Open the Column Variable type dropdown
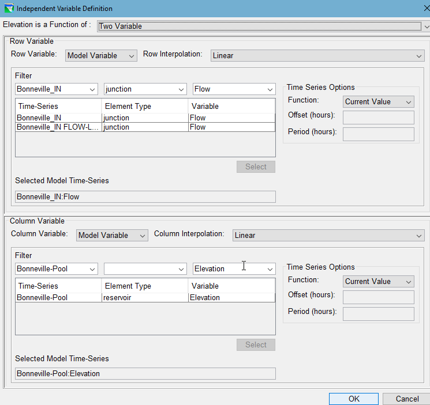The width and height of the screenshot is (430, 405). (x=112, y=235)
